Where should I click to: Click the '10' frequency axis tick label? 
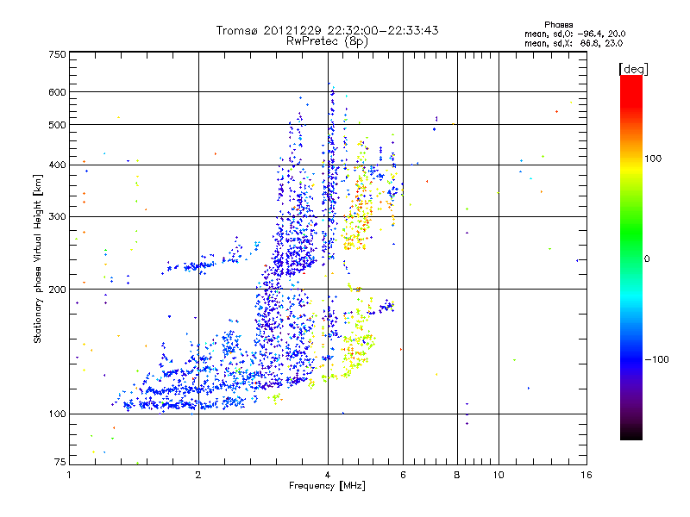[x=499, y=475]
